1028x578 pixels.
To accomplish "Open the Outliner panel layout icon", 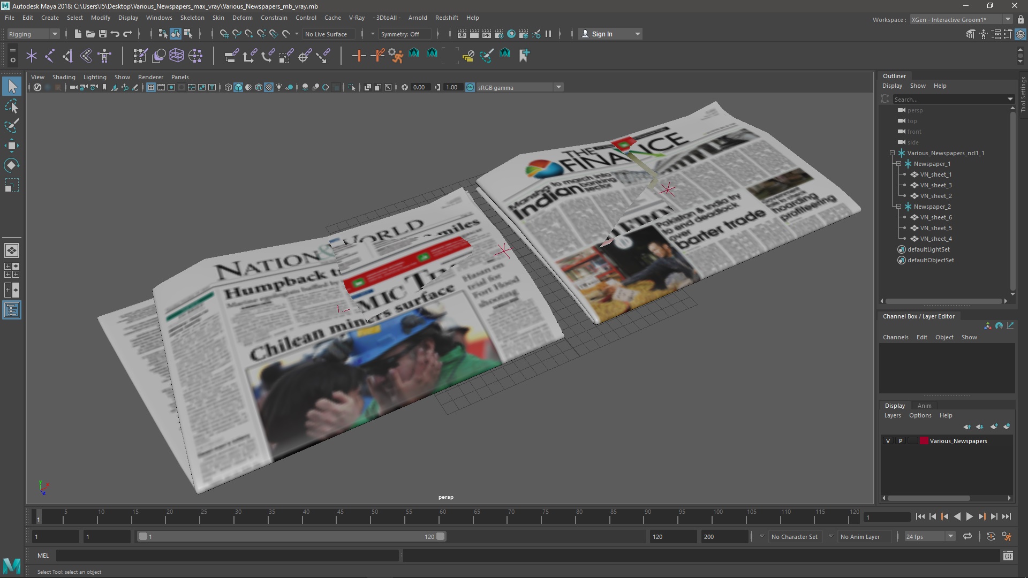I will pyautogui.click(x=12, y=310).
